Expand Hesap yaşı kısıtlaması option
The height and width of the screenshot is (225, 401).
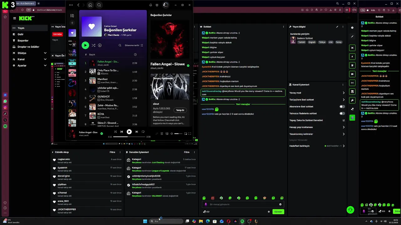[x=344, y=127]
